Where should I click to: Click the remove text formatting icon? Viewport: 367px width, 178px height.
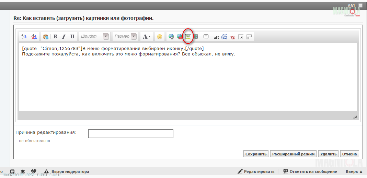pyautogui.click(x=34, y=37)
